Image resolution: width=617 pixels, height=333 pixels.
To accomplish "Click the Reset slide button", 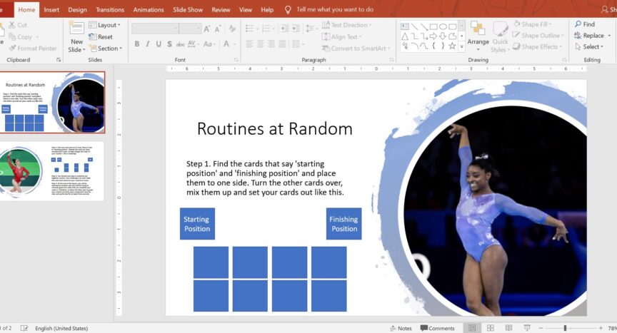I will (101, 37).
